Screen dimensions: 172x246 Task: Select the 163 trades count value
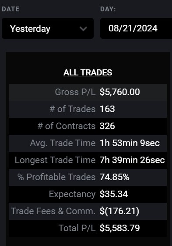107,109
